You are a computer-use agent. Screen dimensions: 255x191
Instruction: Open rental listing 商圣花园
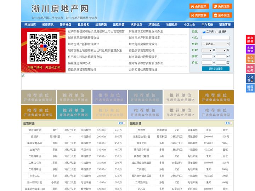(141, 143)
